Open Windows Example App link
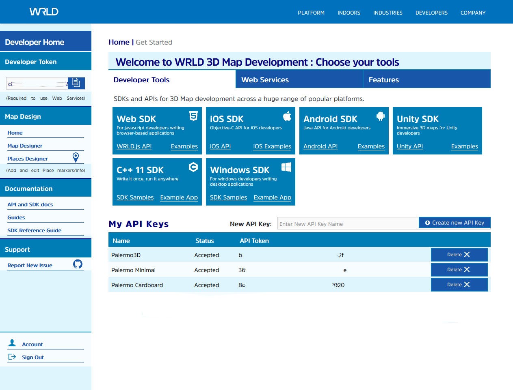 [273, 197]
